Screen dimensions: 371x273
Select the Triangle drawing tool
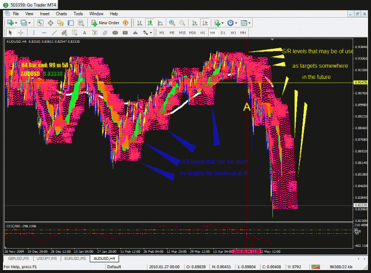(135, 33)
